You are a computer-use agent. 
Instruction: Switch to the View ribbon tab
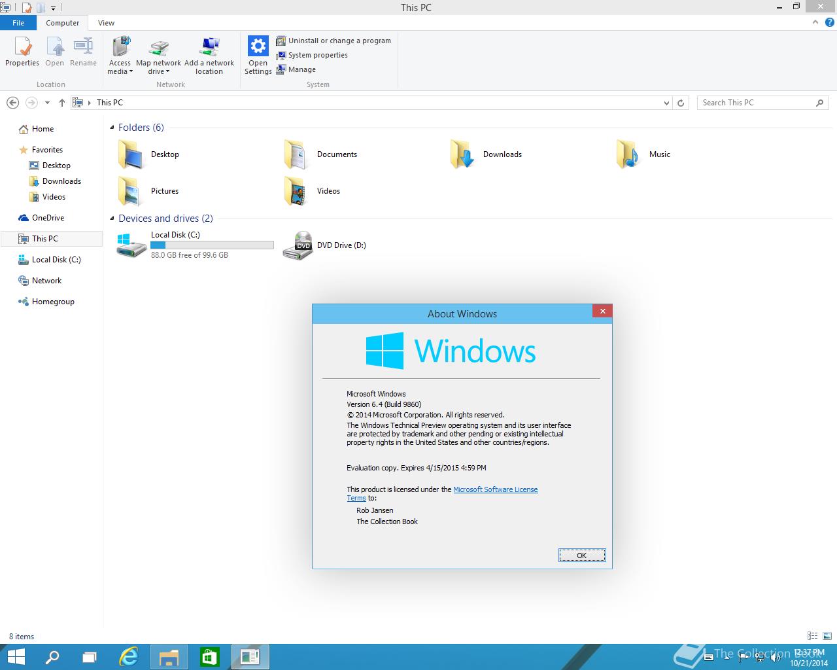(106, 23)
